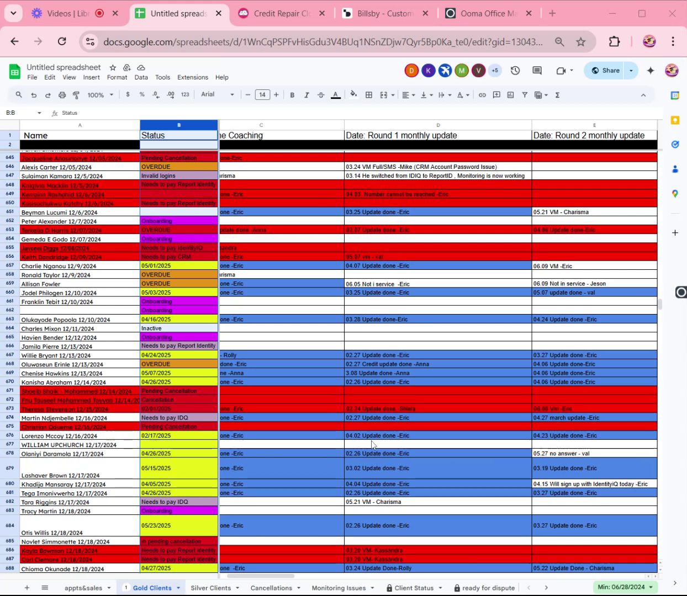Open the text color picker
Screen dimensions: 687x596
tap(335, 95)
